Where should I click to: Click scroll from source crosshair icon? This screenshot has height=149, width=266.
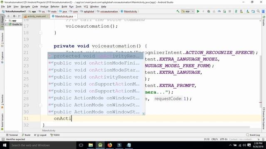tap(8, 16)
